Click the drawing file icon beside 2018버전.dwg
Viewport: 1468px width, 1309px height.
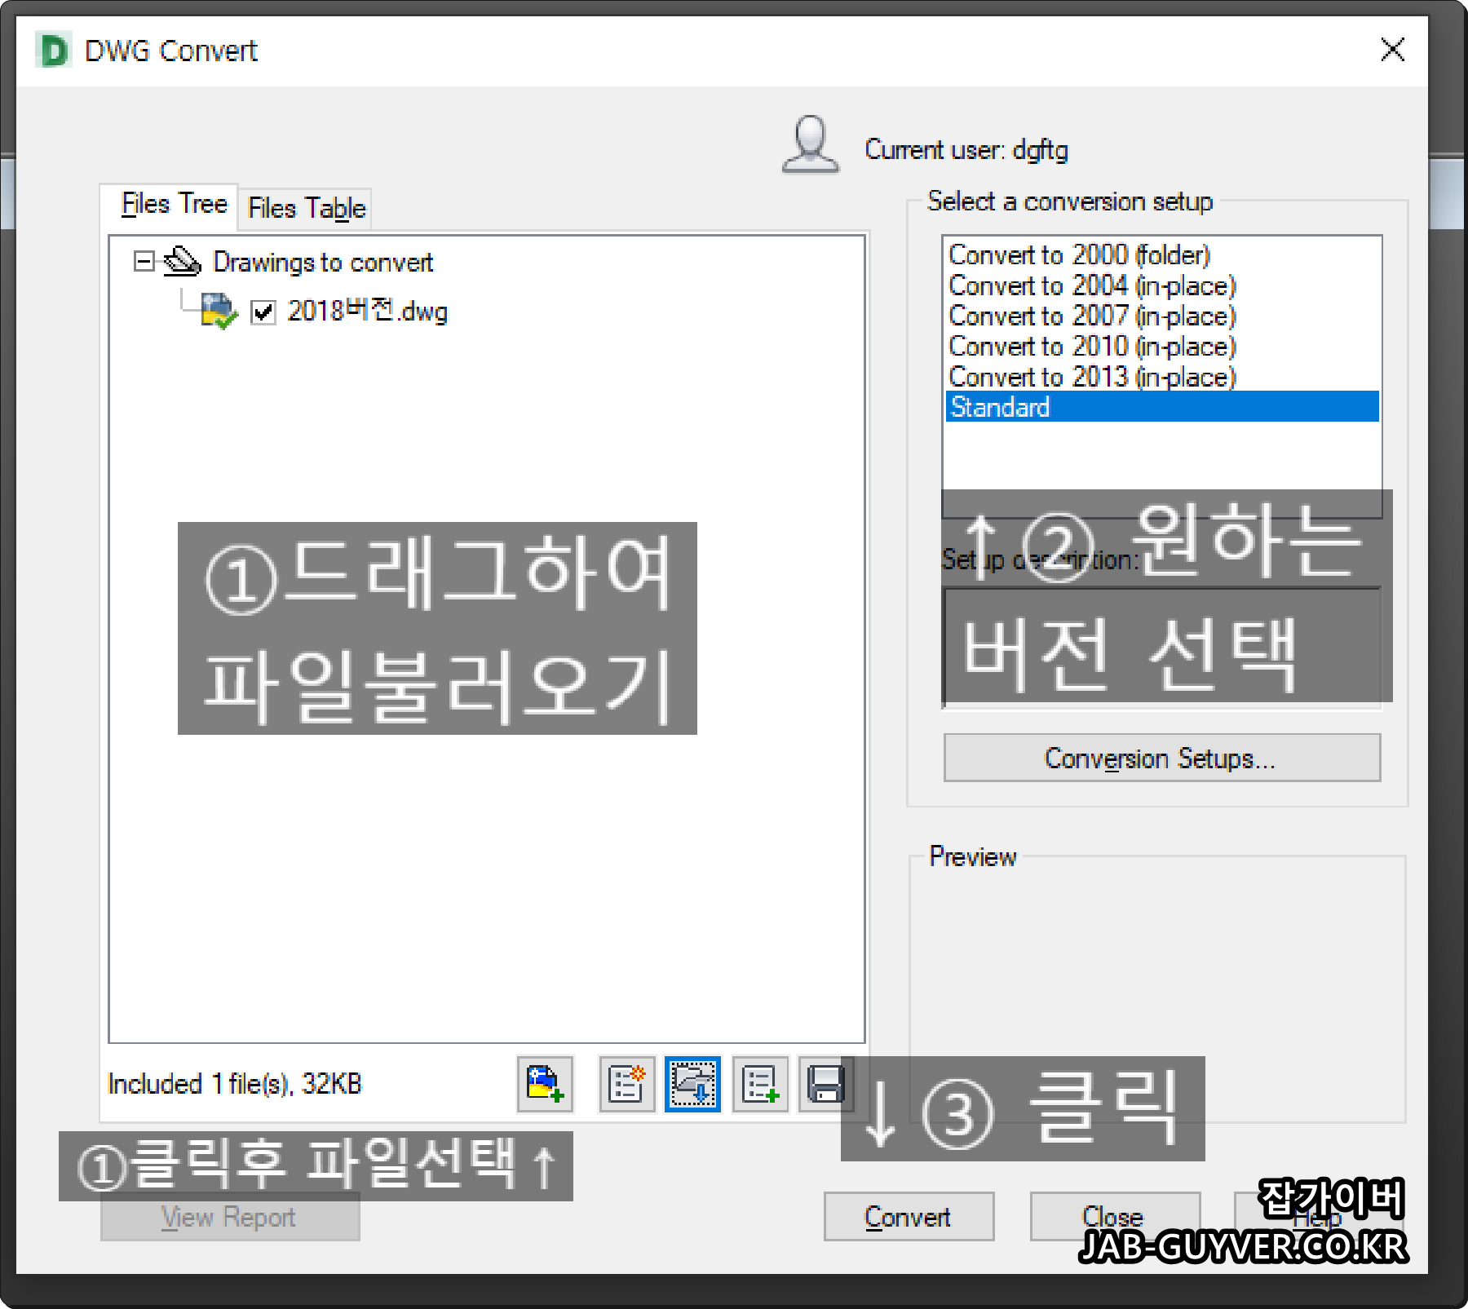(218, 312)
